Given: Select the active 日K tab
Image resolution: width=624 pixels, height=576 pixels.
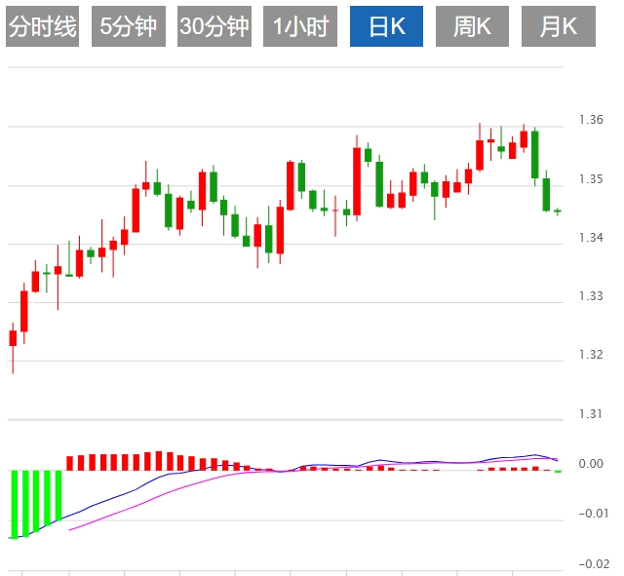Looking at the screenshot, I should tap(386, 26).
